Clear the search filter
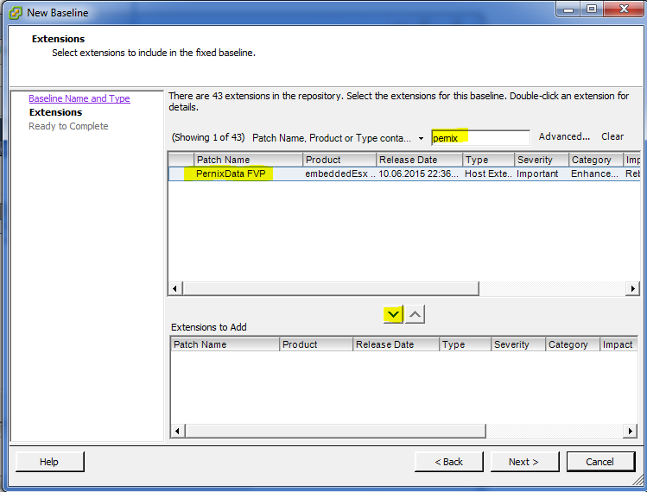Screen dimensions: 647x492 coord(612,136)
